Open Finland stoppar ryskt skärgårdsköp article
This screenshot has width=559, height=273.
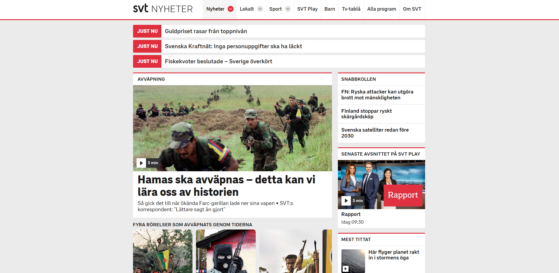tap(366, 114)
